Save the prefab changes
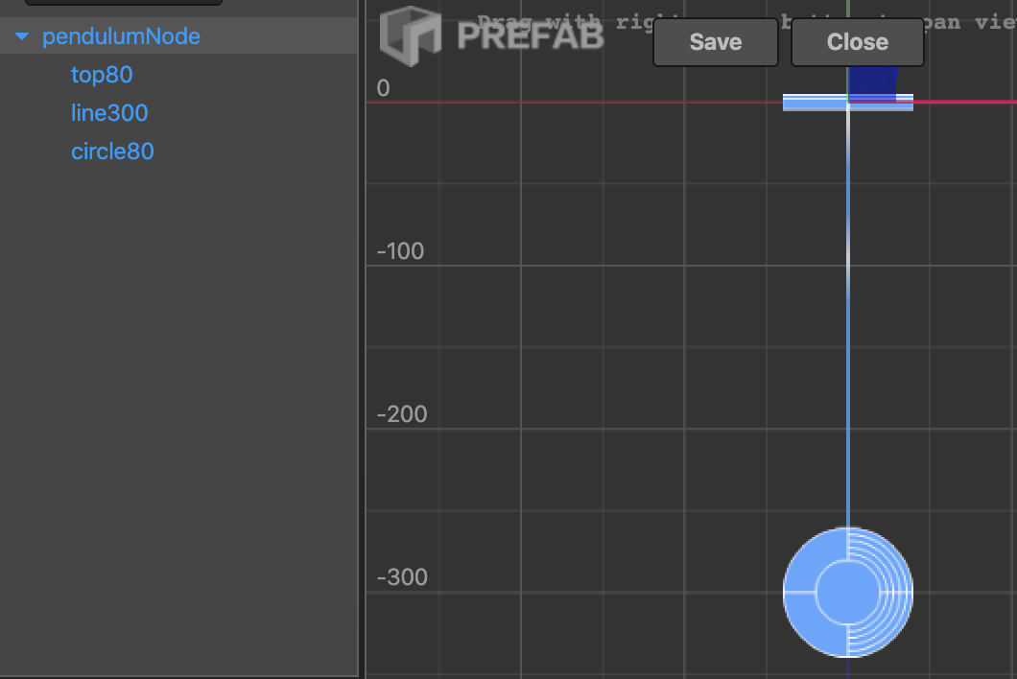The image size is (1017, 679). coord(715,42)
